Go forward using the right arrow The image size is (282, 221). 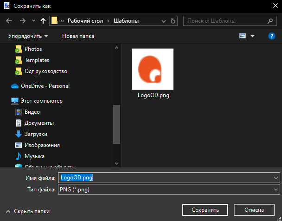coord(23,21)
